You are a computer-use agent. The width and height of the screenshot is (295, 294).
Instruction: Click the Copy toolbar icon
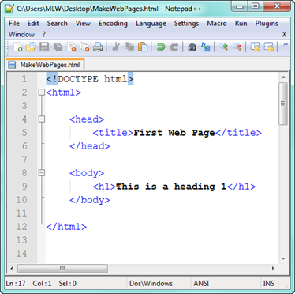(129, 47)
